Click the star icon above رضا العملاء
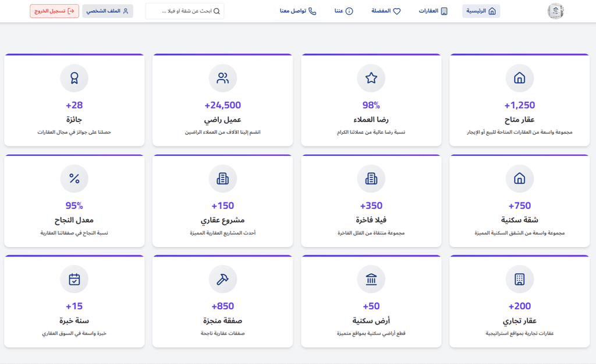The width and height of the screenshot is (596, 364). tap(371, 78)
